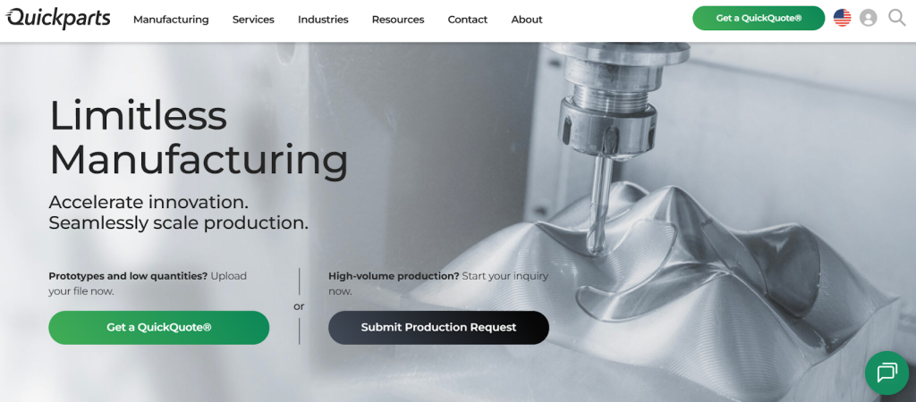
Task: Open the Resources menu item
Action: pyautogui.click(x=398, y=20)
